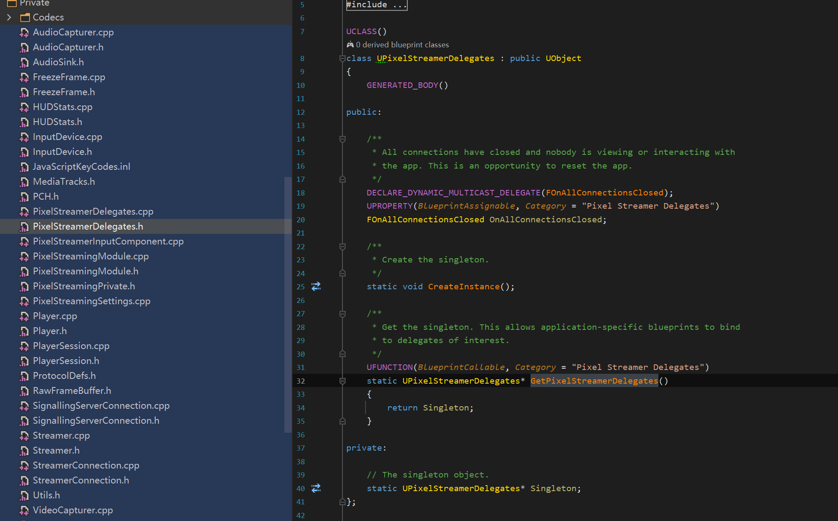The width and height of the screenshot is (838, 521).
Task: Fold the comment block at line 22
Action: tap(342, 246)
